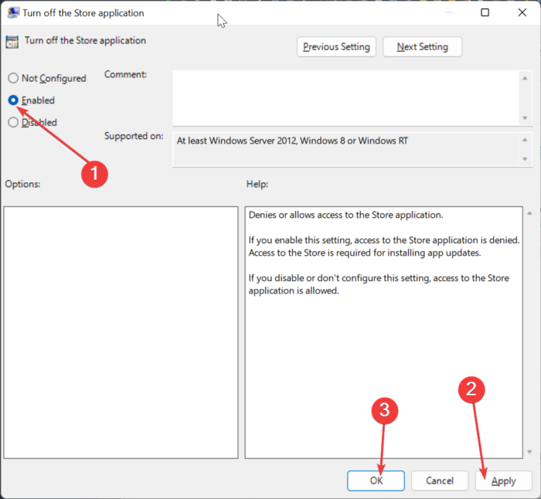
Task: Click the Help pane up scroll arrow
Action: point(529,213)
